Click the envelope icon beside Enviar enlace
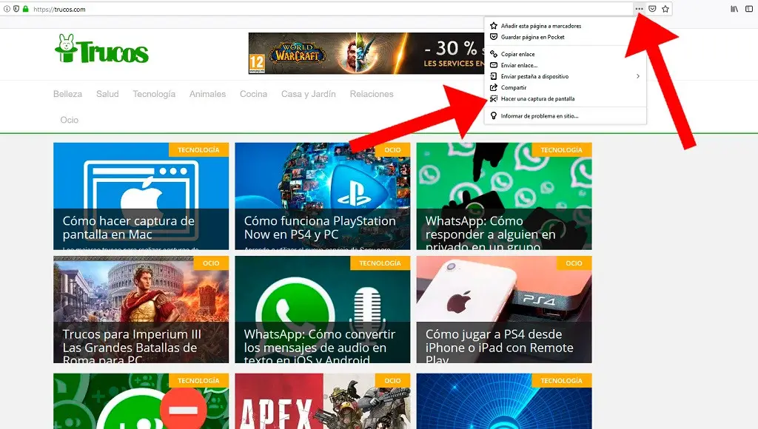 pyautogui.click(x=494, y=65)
